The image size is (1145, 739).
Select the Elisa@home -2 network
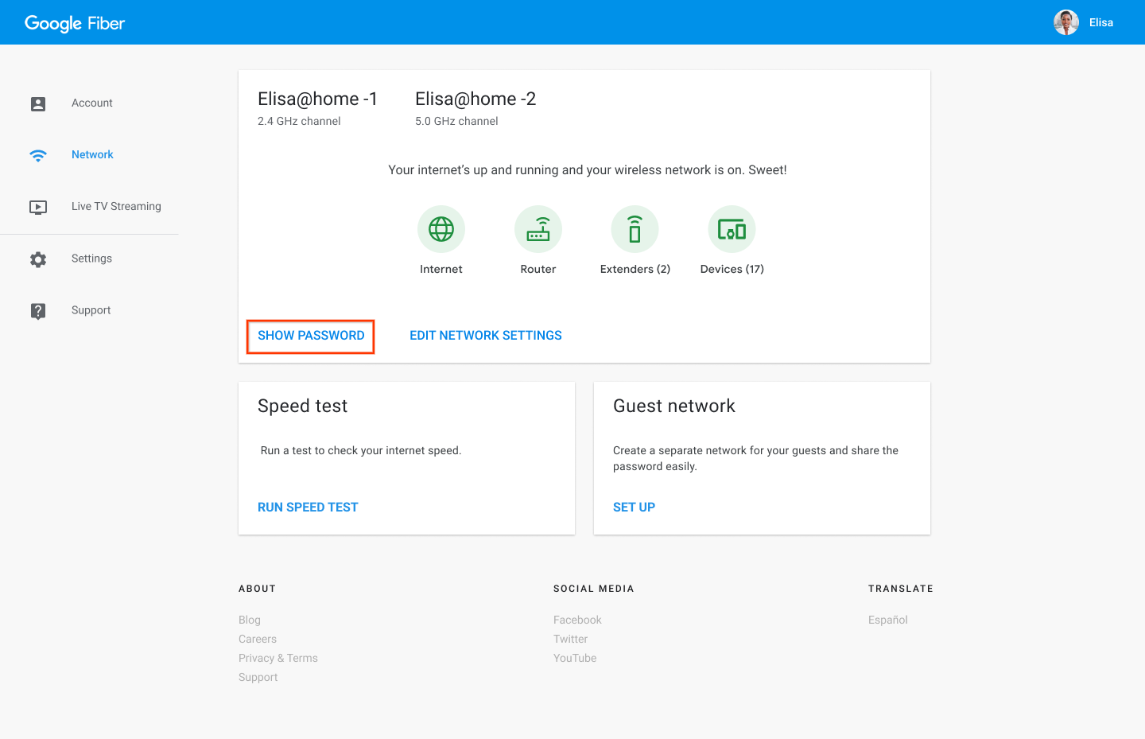tap(475, 99)
